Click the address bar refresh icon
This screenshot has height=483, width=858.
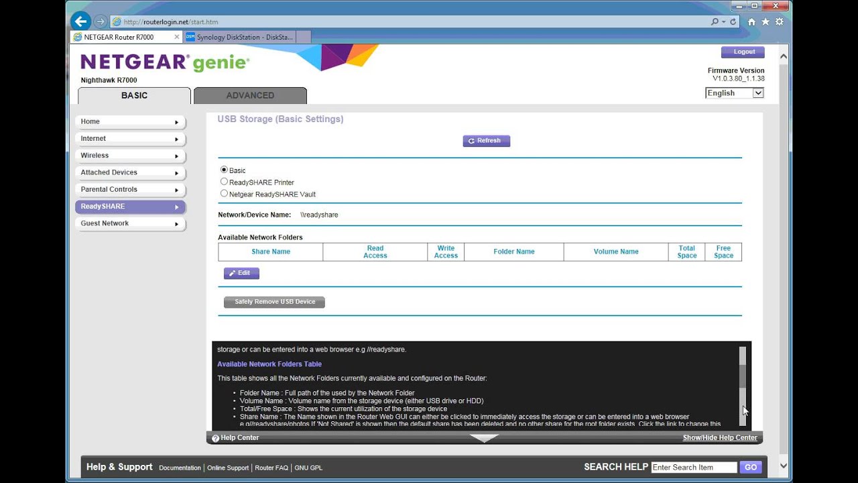[x=733, y=22]
